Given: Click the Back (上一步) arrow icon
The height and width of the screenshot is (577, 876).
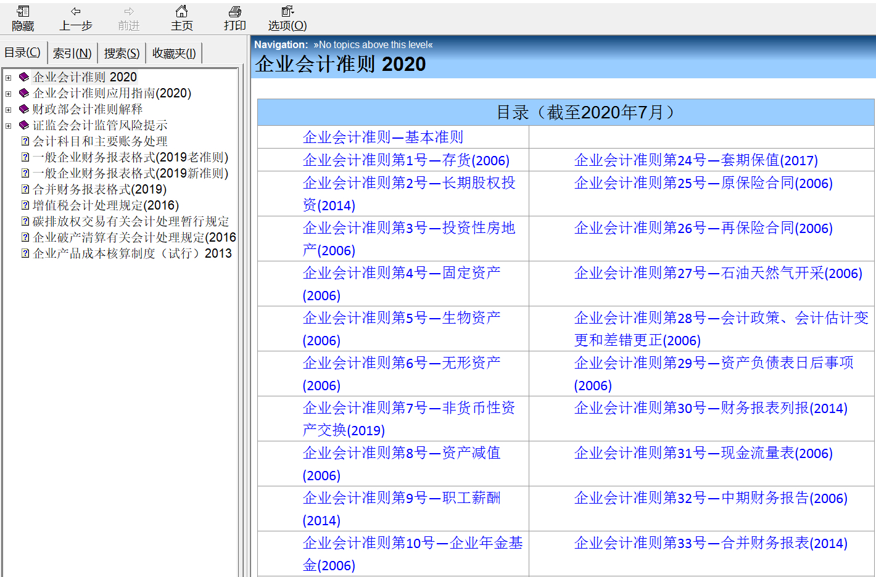Looking at the screenshot, I should [75, 12].
